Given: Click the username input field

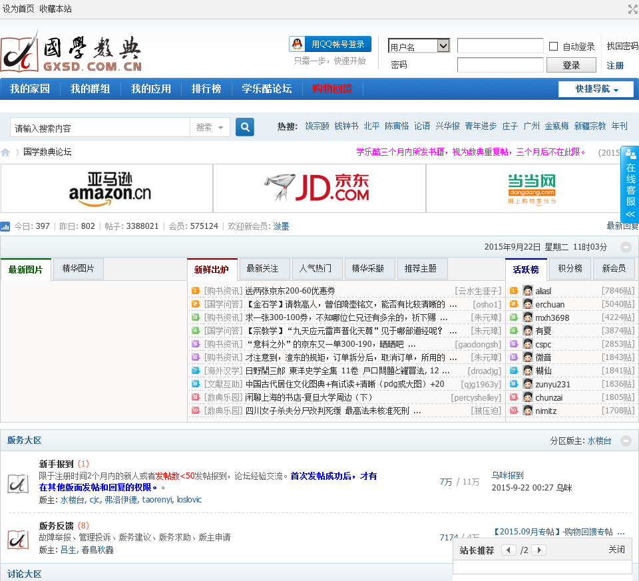Looking at the screenshot, I should pos(500,46).
